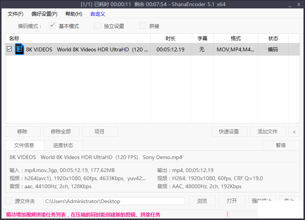Open the 文件(F) menu
The width and height of the screenshot is (305, 220).
point(15,14)
